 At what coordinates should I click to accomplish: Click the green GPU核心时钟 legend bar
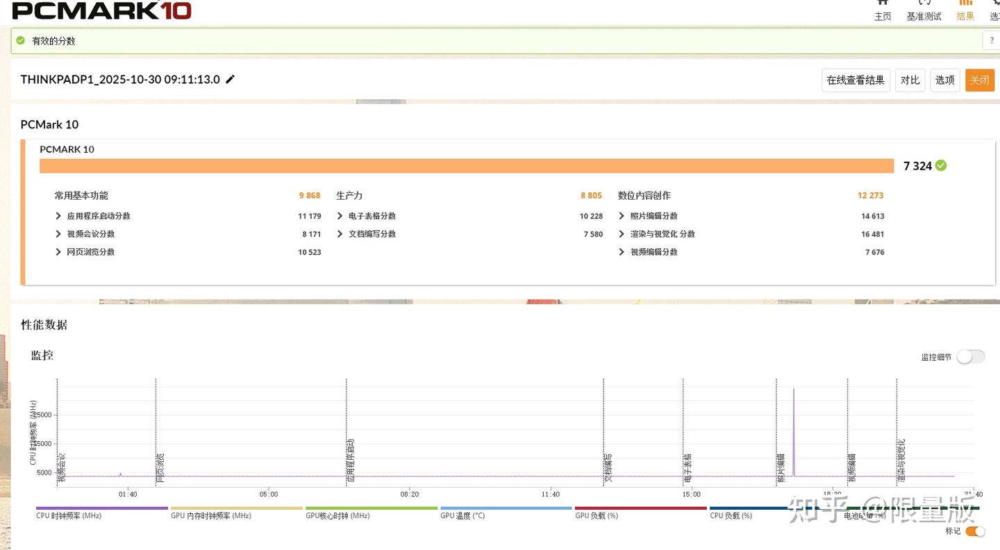372,508
